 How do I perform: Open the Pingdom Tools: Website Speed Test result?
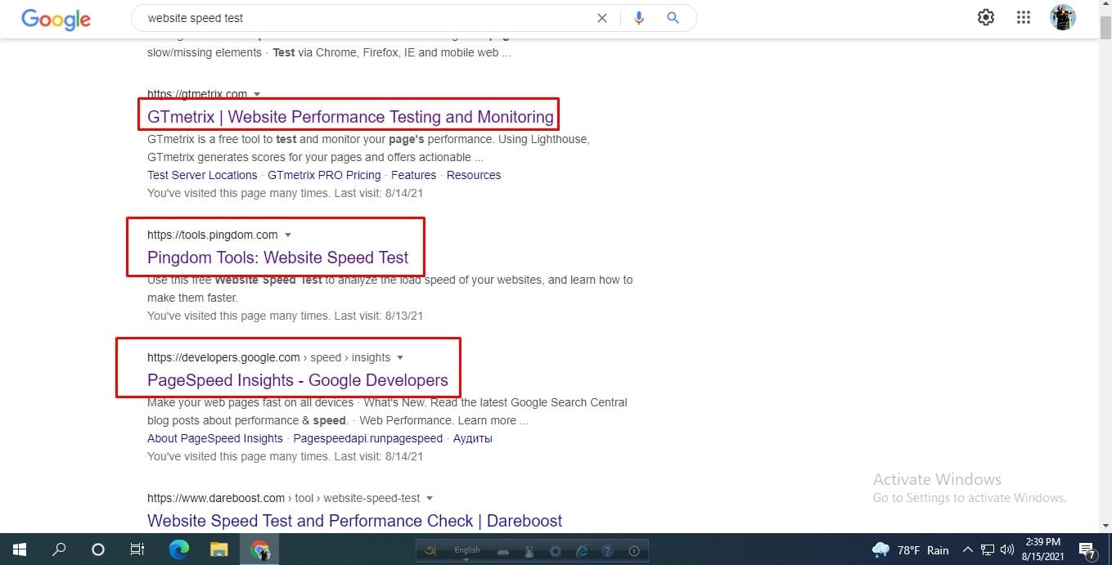coord(277,258)
